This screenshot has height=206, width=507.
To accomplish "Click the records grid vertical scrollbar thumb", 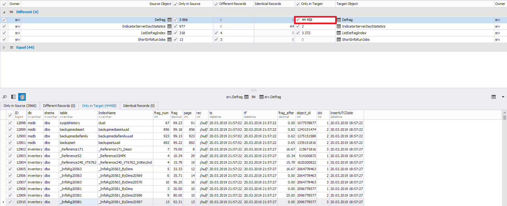I will [x=504, y=118].
